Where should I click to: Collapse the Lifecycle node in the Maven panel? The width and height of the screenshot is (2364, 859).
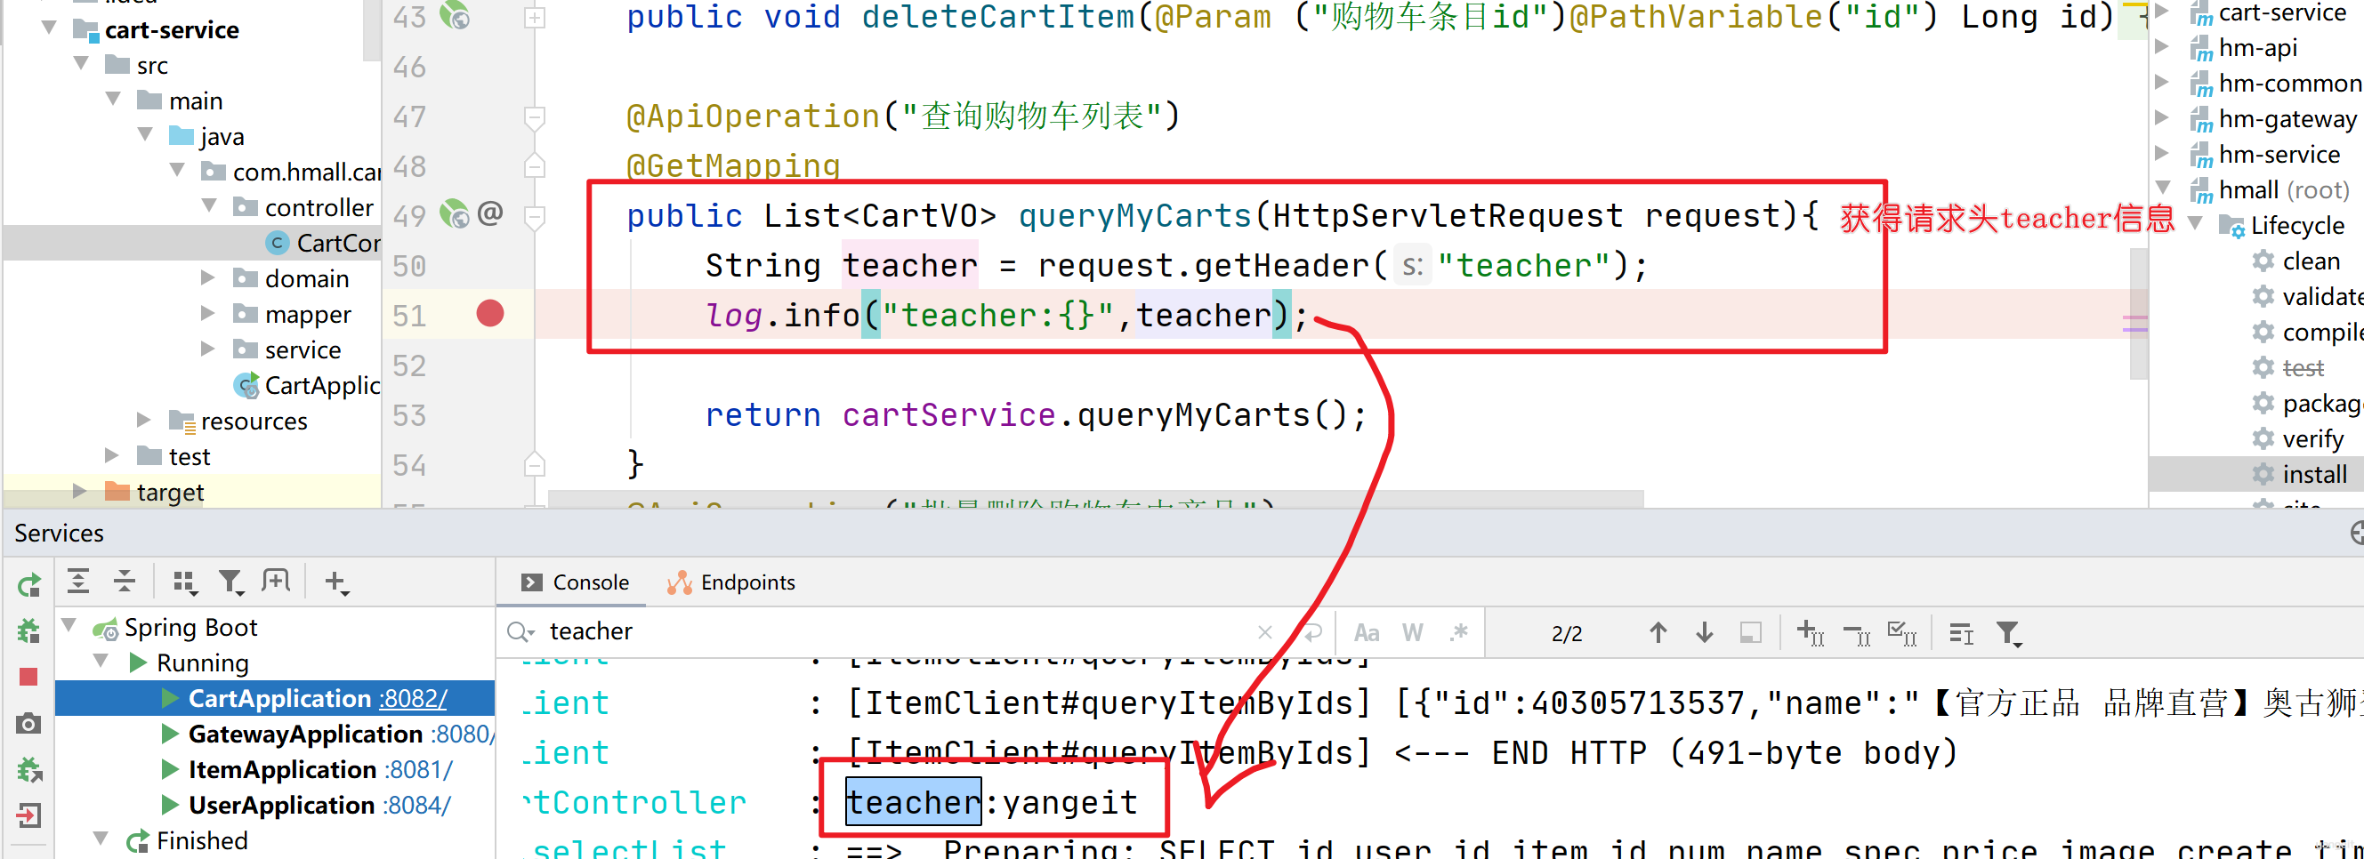coord(2194,224)
